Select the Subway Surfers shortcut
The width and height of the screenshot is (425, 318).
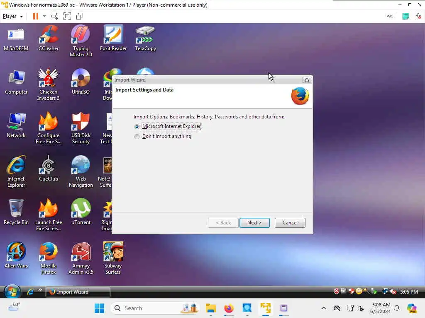113,259
